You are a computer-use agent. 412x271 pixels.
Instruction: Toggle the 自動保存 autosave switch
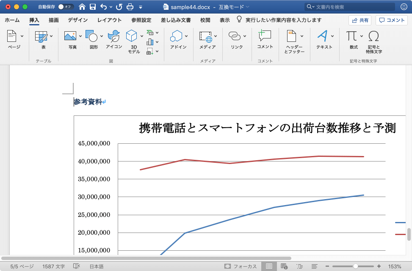pyautogui.click(x=66, y=7)
